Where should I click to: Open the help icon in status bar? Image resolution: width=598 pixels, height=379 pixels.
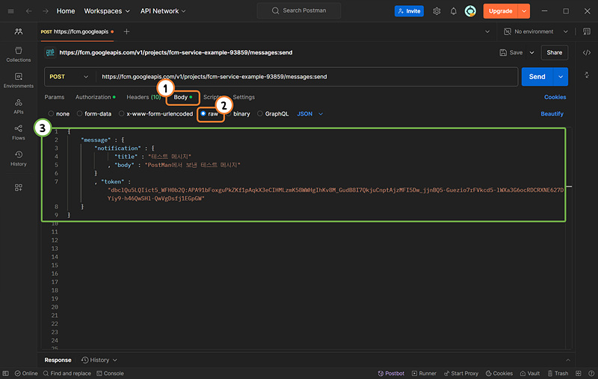click(591, 373)
